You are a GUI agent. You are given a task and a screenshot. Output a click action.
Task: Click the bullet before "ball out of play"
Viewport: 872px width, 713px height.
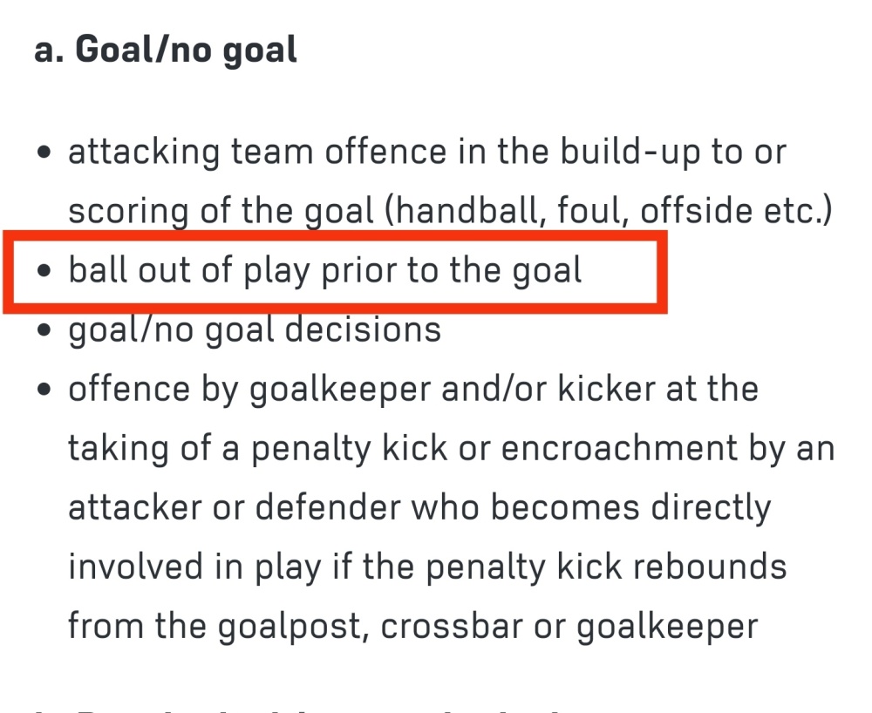coord(44,270)
